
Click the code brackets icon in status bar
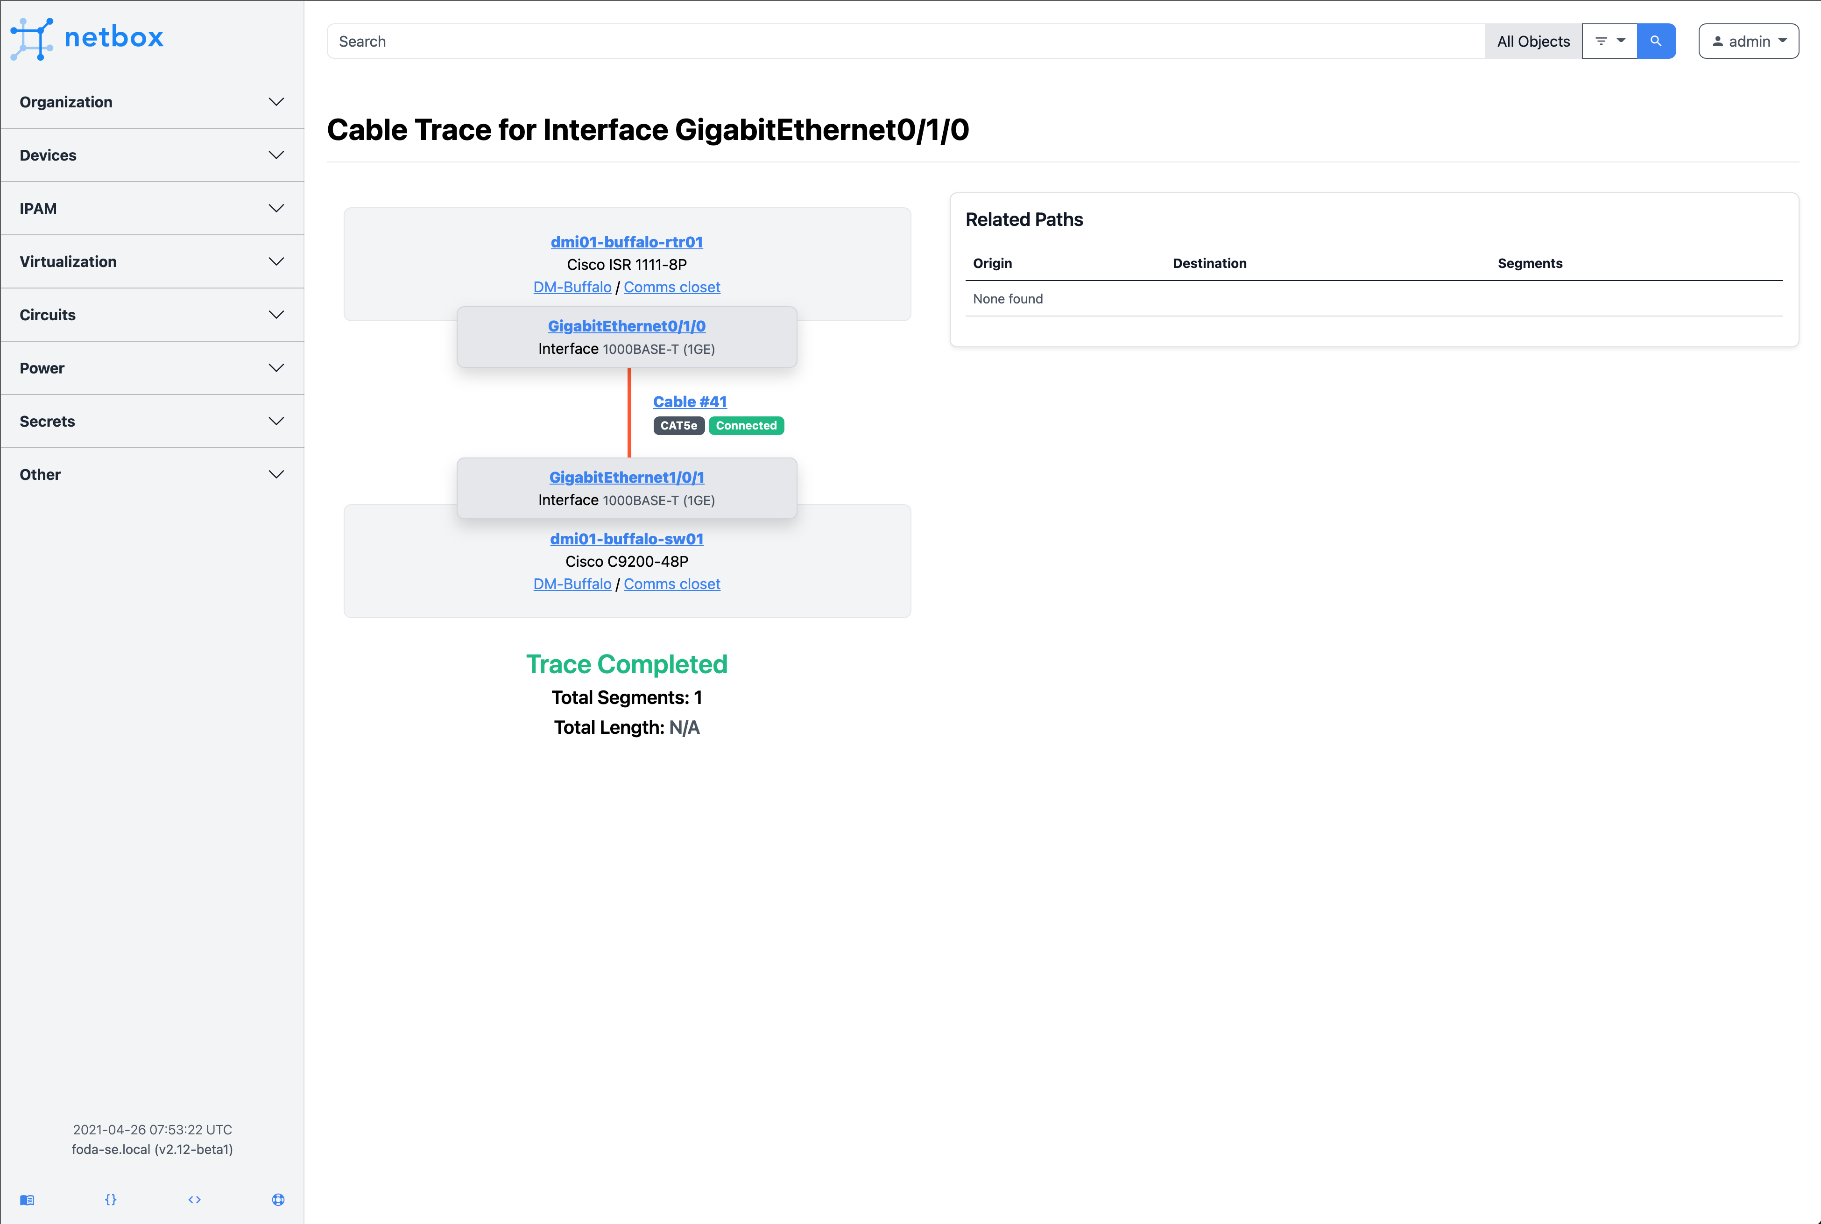(194, 1199)
